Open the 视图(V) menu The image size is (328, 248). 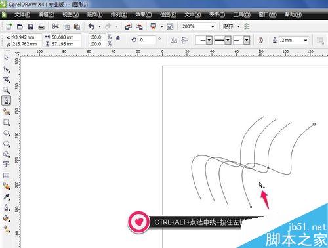click(x=70, y=14)
